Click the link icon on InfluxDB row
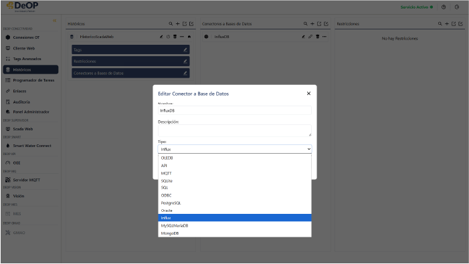Screen dimensions: 469x264 (x=310, y=37)
